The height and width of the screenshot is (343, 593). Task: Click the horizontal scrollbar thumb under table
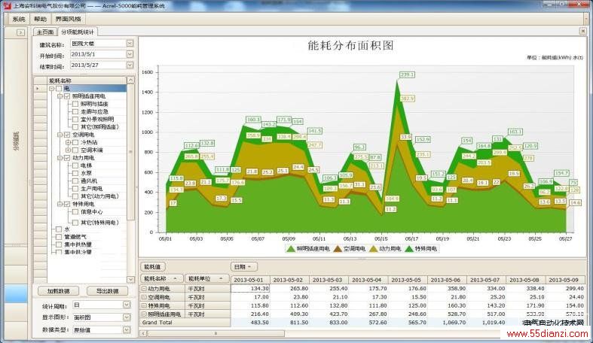point(215,333)
